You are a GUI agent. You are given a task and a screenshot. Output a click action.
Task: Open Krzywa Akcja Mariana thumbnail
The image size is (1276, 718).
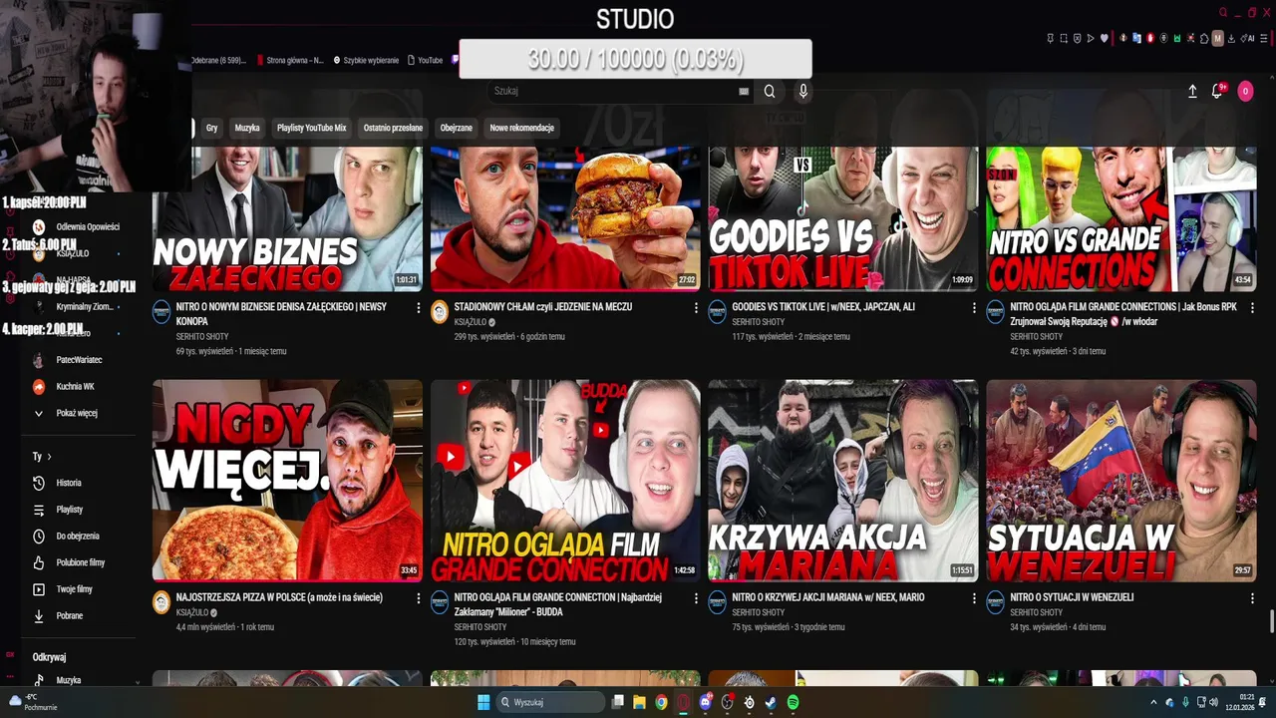[x=843, y=481]
